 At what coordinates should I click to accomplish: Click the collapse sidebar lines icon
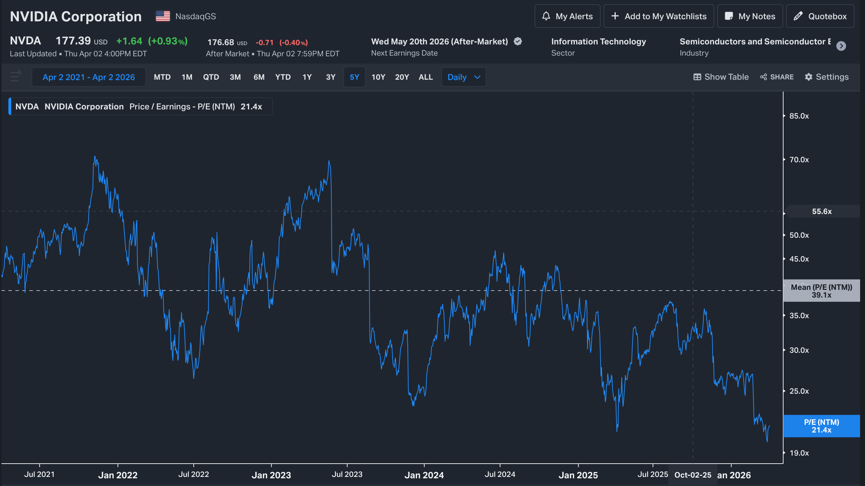pyautogui.click(x=16, y=76)
